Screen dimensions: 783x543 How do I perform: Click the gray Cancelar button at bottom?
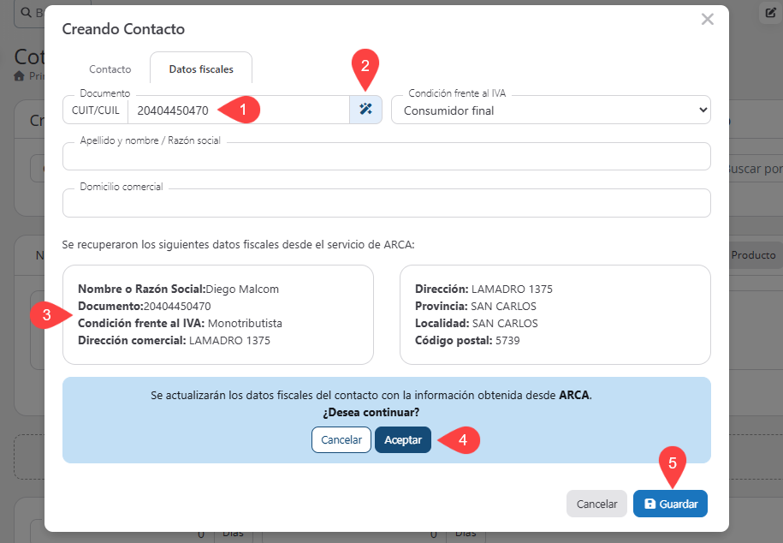pos(596,504)
